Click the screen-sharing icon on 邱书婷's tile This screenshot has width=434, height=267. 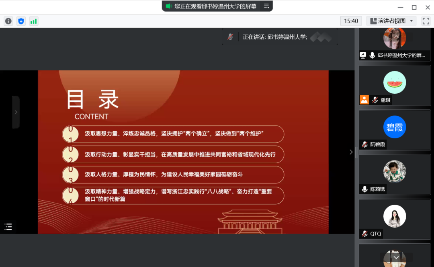tap(363, 55)
